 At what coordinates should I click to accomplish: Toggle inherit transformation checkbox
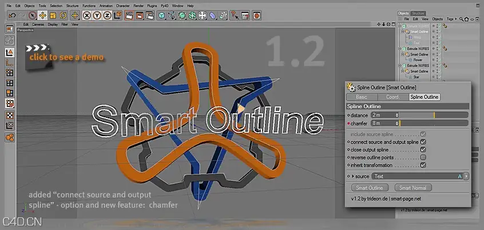tap(423, 165)
